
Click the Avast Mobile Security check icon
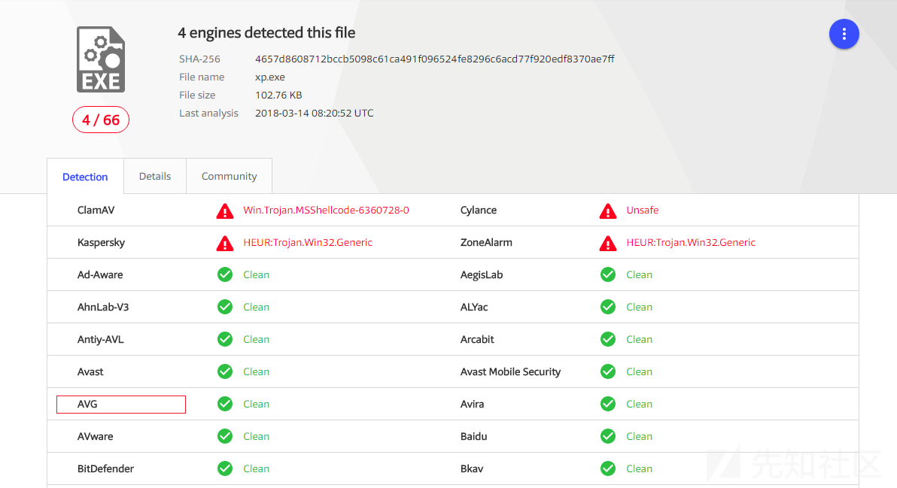(x=608, y=371)
